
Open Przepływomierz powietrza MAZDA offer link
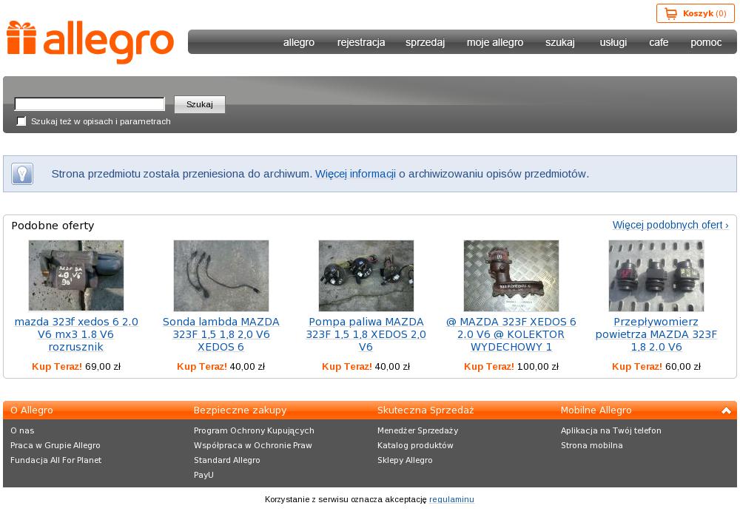coord(656,334)
